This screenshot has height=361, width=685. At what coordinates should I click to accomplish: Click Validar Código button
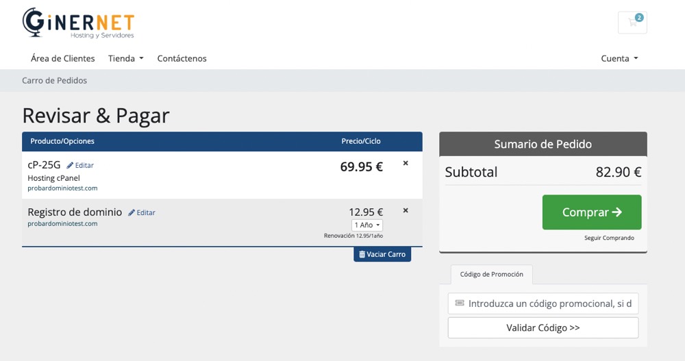click(543, 327)
